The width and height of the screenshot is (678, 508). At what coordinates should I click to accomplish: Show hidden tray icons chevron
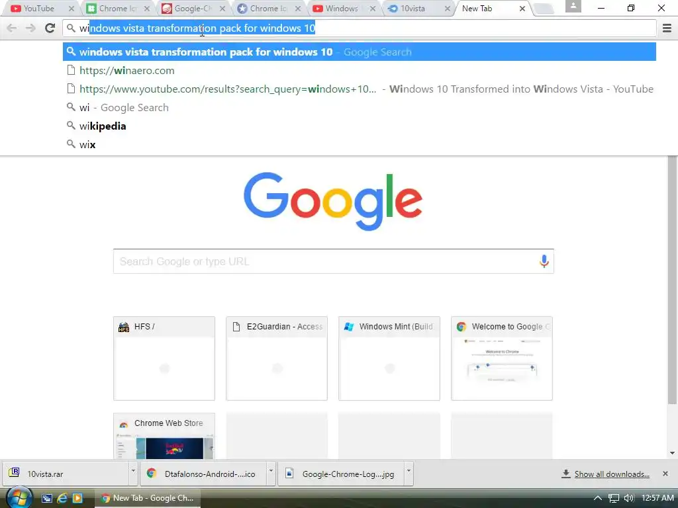click(598, 498)
